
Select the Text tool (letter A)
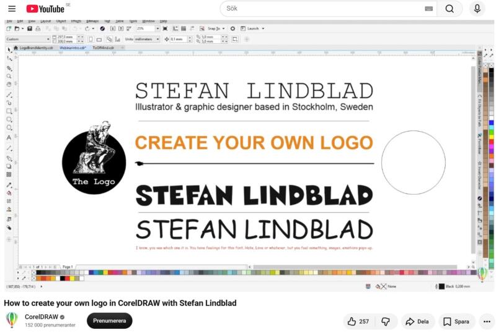[9, 137]
